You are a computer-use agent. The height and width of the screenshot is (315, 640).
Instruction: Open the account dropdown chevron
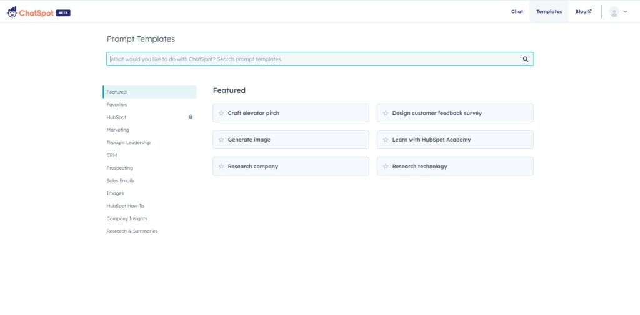625,12
